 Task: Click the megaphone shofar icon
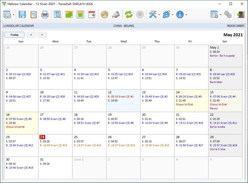[116, 15]
